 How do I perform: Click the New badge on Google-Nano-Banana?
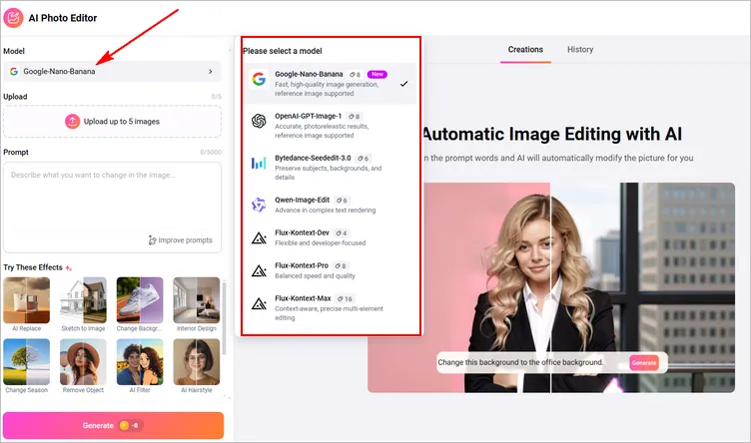tap(377, 74)
